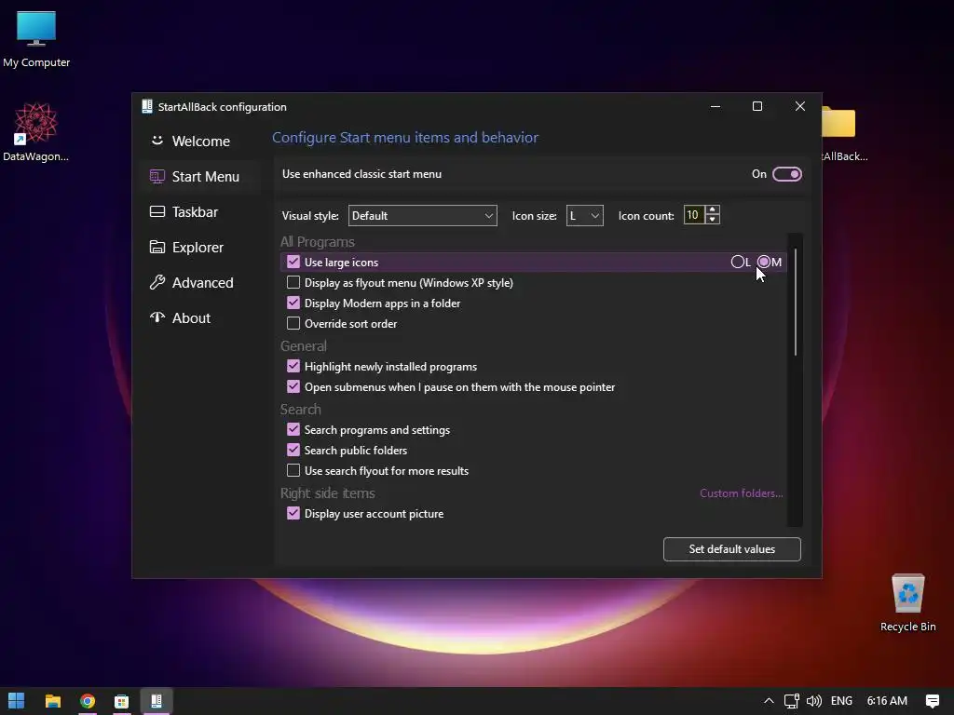Select the Recycle Bin desktop icon
The image size is (954, 715).
(907, 603)
